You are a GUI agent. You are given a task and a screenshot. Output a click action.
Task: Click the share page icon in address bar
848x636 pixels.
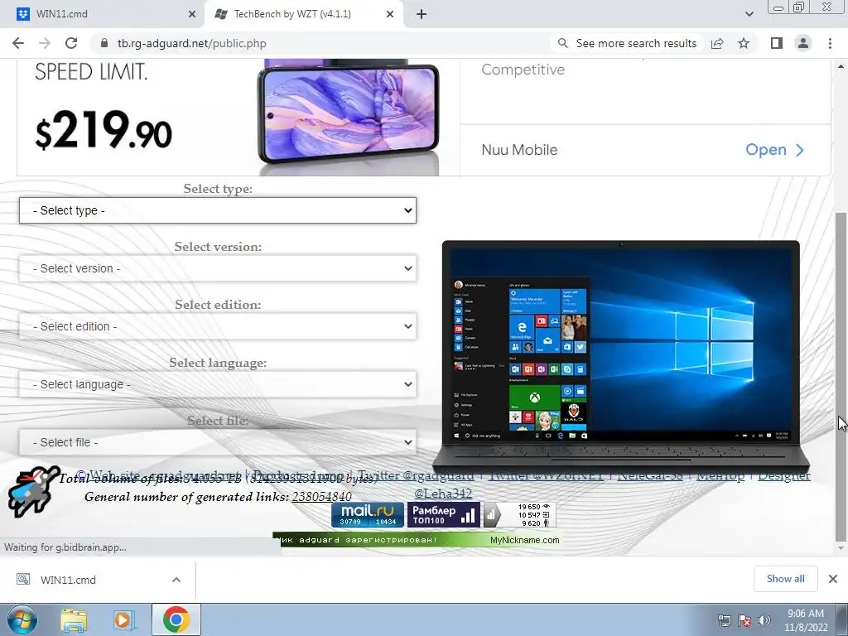(718, 43)
